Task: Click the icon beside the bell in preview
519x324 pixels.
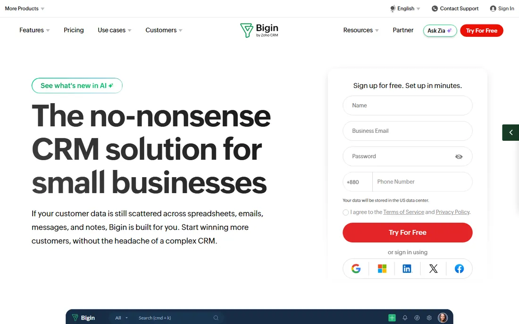Action: [x=417, y=318]
